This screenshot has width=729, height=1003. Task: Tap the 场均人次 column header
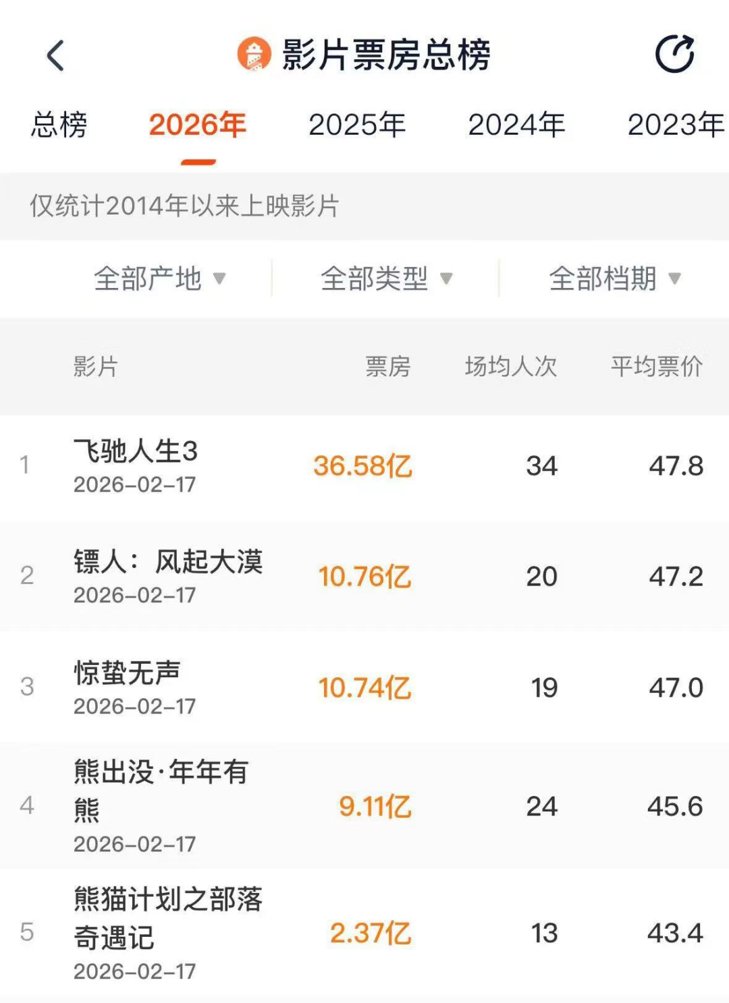point(510,366)
